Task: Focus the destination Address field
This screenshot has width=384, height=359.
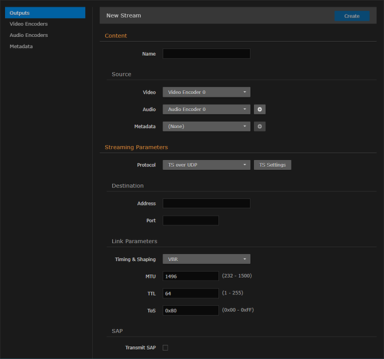Action: [x=206, y=203]
